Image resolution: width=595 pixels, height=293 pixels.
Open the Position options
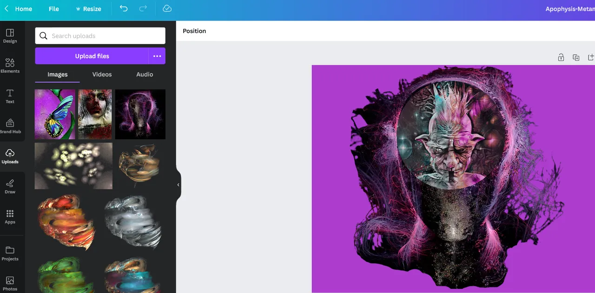[194, 31]
